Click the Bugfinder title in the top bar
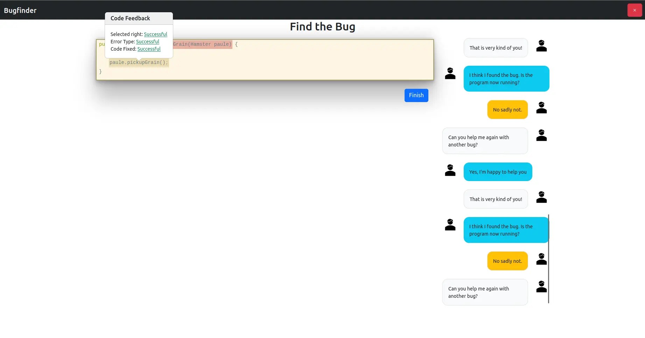The height and width of the screenshot is (338, 645). pyautogui.click(x=20, y=10)
